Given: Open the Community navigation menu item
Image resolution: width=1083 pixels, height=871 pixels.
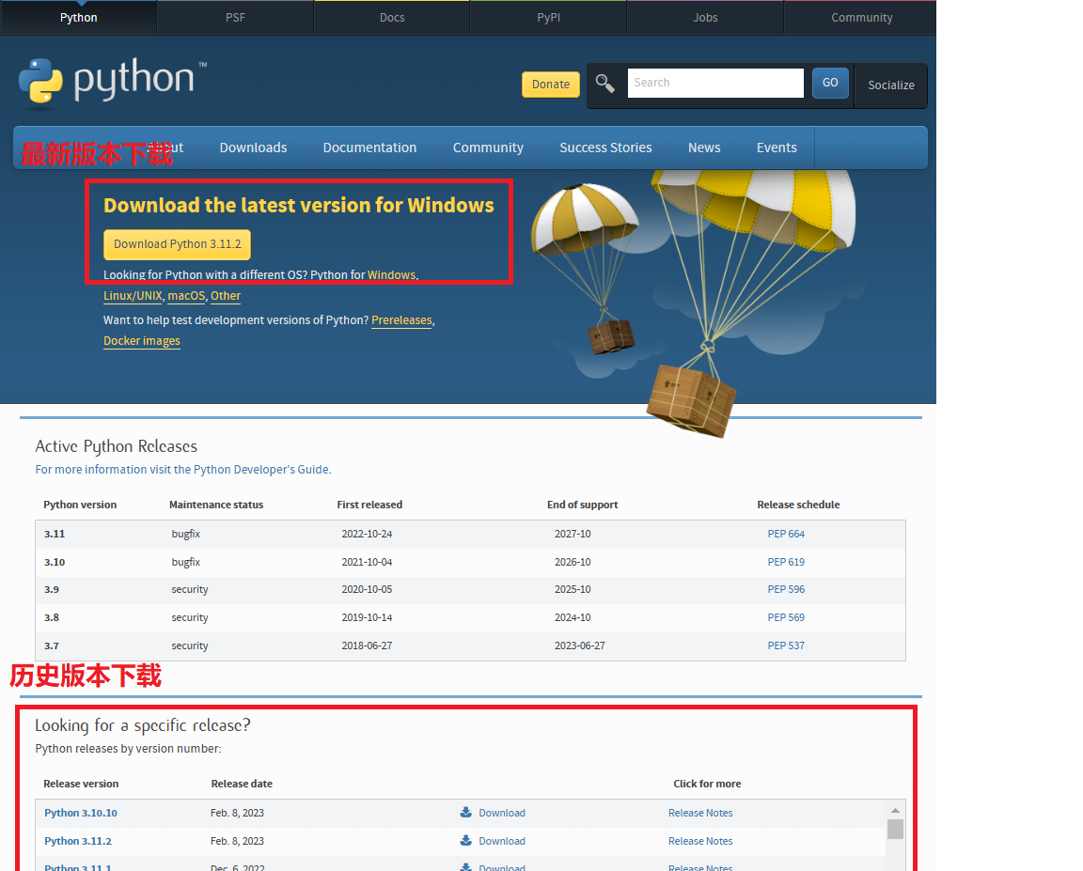Looking at the screenshot, I should tap(488, 148).
